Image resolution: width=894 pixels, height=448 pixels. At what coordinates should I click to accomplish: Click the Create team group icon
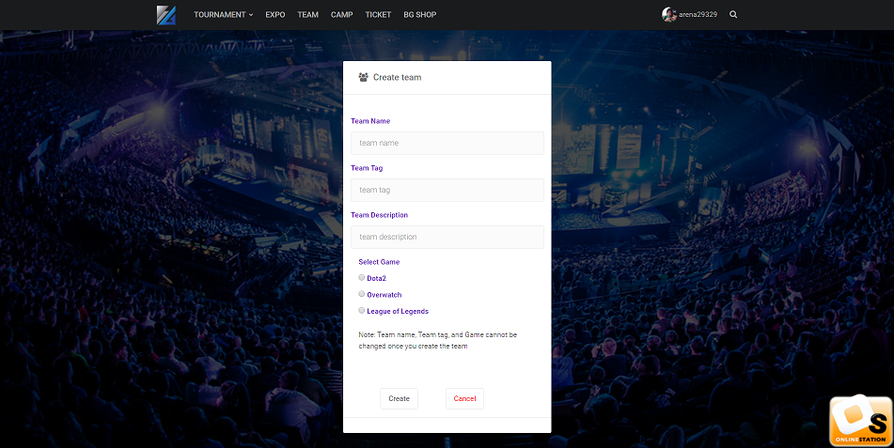(363, 77)
